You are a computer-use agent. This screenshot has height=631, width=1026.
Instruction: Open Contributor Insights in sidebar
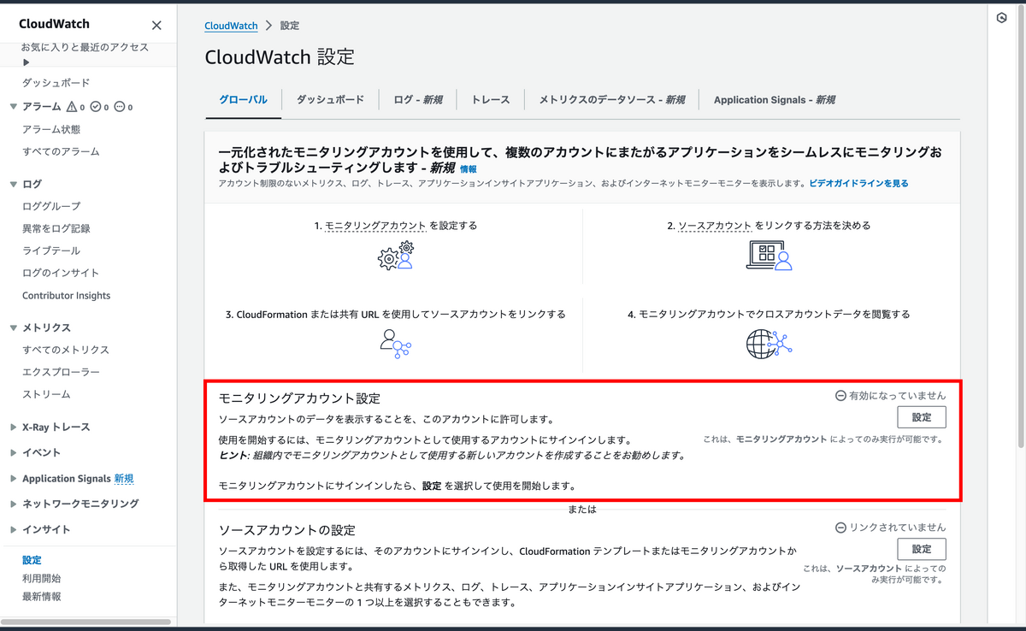[66, 295]
